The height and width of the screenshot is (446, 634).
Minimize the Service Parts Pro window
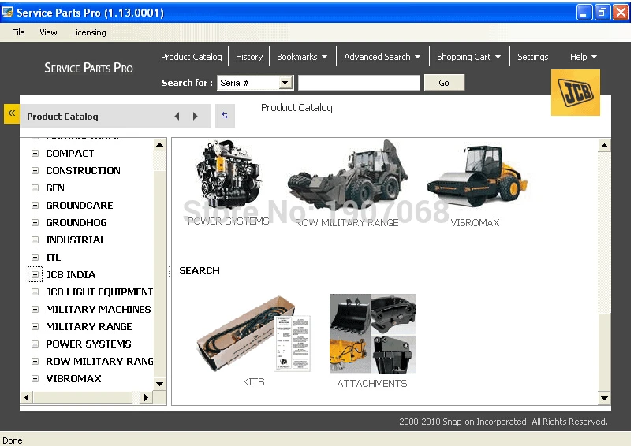click(583, 13)
